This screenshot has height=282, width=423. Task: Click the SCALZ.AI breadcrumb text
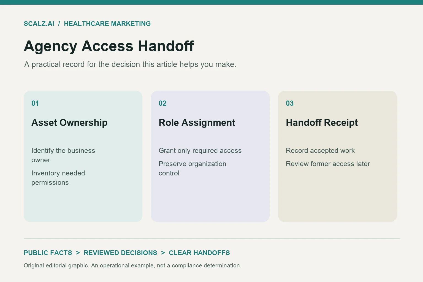pyautogui.click(x=39, y=24)
